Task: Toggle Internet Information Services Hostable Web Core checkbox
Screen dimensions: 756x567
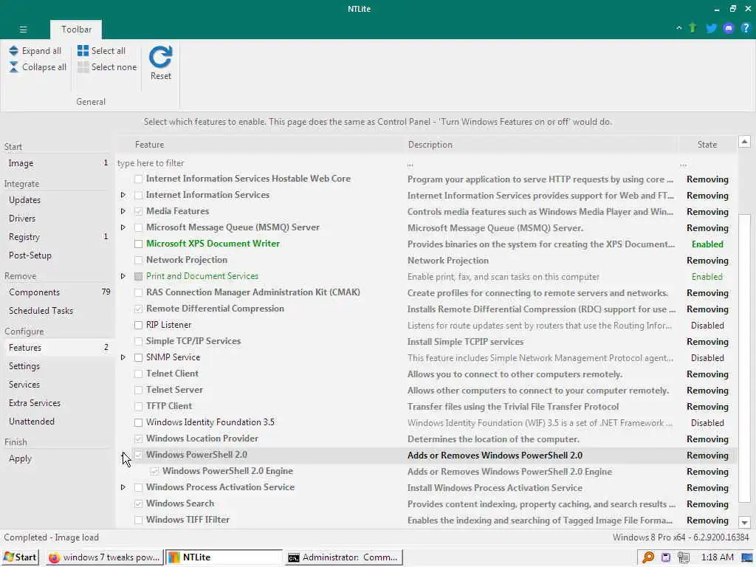Action: (x=138, y=179)
